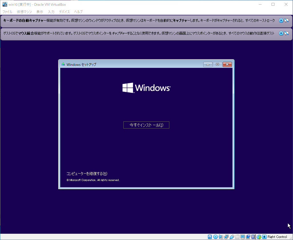Viewport: 293px width, 240px height.
Task: Open the 入力 menu
Action: [x=51, y=12]
